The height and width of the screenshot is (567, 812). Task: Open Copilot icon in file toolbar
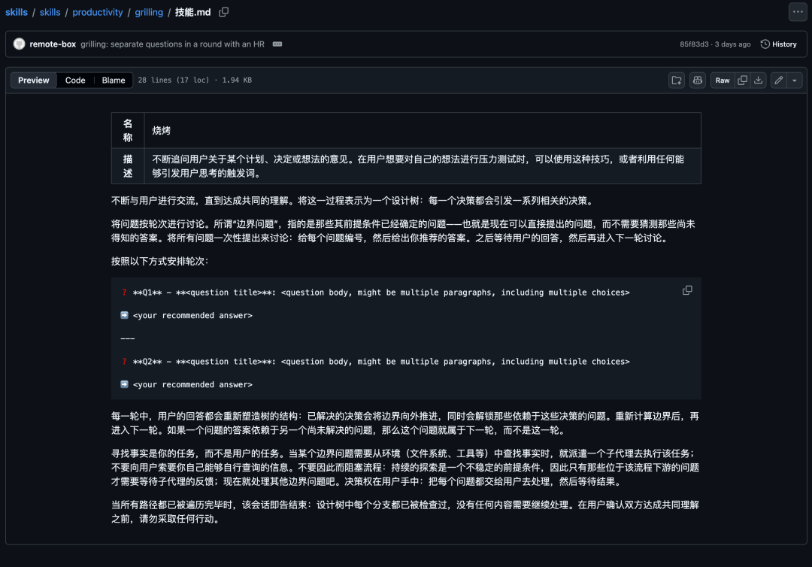pyautogui.click(x=698, y=80)
